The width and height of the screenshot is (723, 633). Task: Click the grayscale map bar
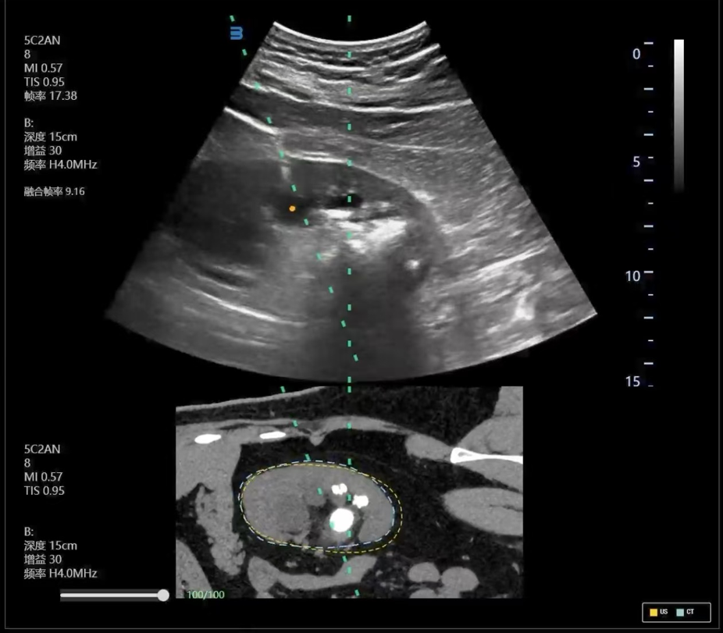click(678, 116)
